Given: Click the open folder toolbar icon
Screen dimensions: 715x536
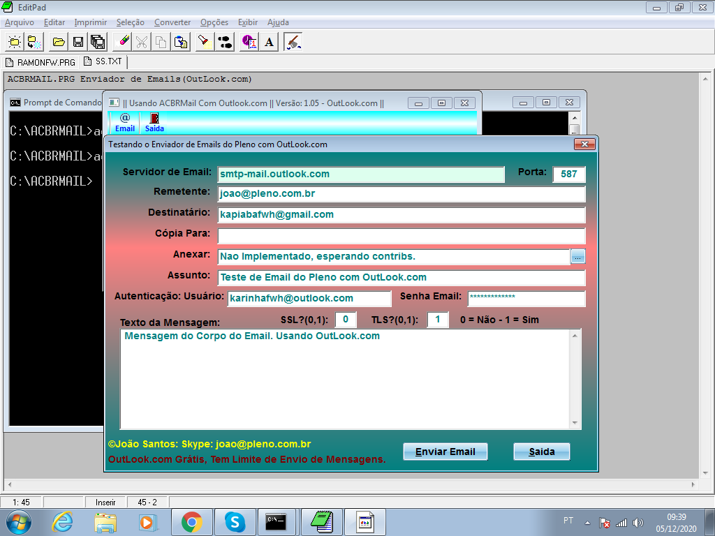Looking at the screenshot, I should [x=59, y=42].
